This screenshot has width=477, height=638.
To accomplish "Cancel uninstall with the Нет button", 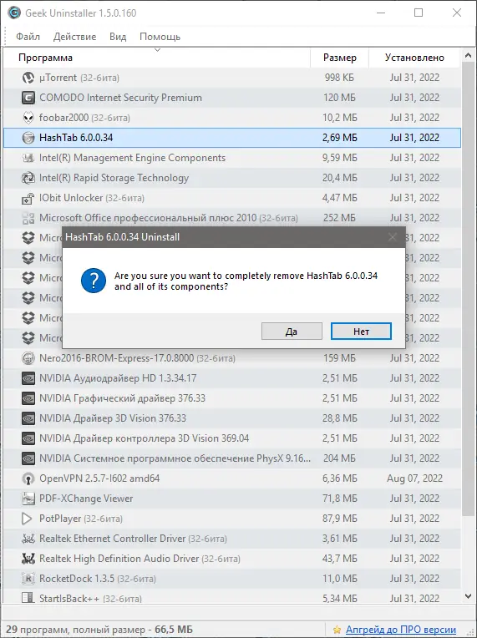I will click(x=361, y=332).
